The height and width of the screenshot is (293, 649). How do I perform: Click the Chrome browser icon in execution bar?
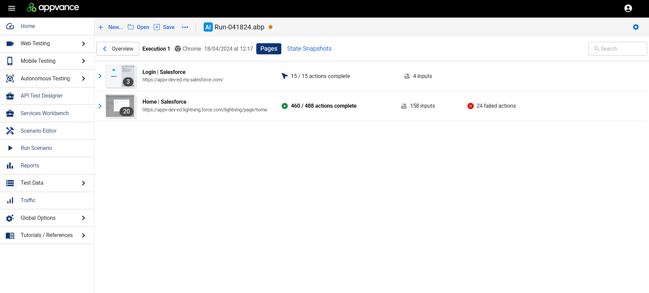178,49
